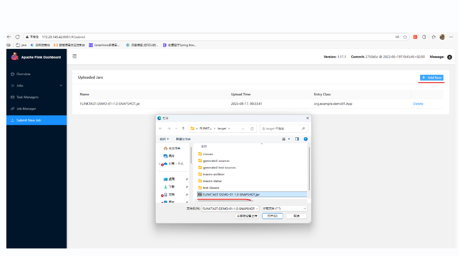Open the Spring Boot bookmark
The width and height of the screenshot is (459, 256).
[179, 45]
